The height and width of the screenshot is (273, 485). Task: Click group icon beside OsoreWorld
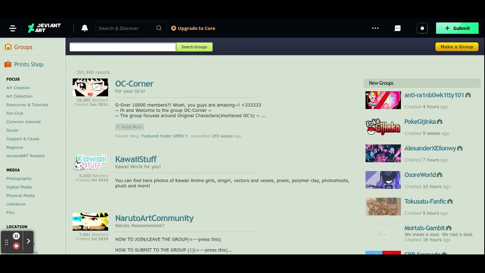pyautogui.click(x=440, y=175)
